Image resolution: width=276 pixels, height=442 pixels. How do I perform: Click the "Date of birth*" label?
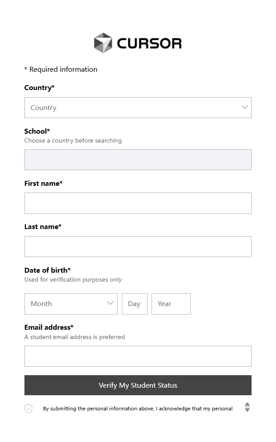(48, 270)
